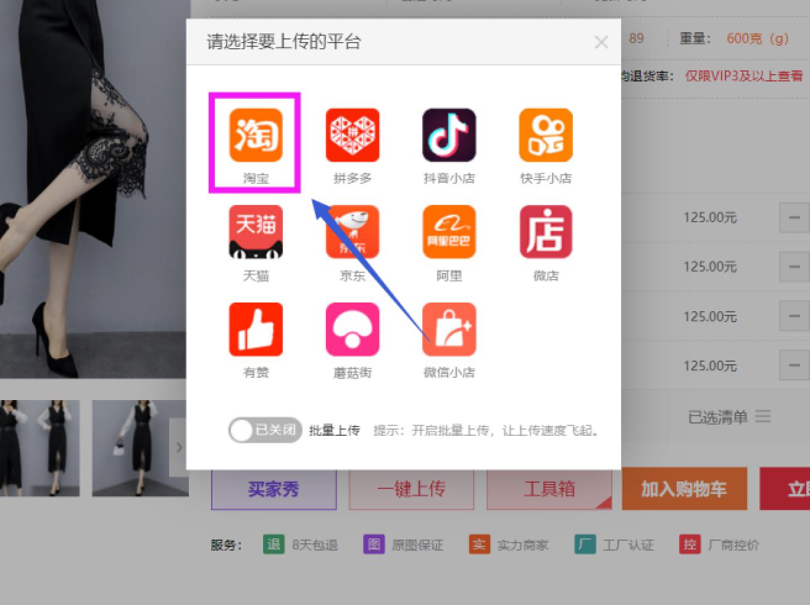
Task: Pick the Alibaba (阿里) platform icon
Action: point(449,232)
